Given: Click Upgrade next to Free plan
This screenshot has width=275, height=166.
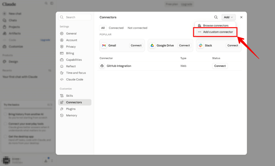Looking at the screenshot, I should [186, 4].
